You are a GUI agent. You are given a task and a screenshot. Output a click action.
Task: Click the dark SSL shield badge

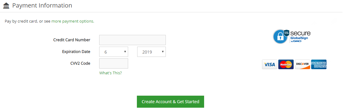(x=286, y=33)
